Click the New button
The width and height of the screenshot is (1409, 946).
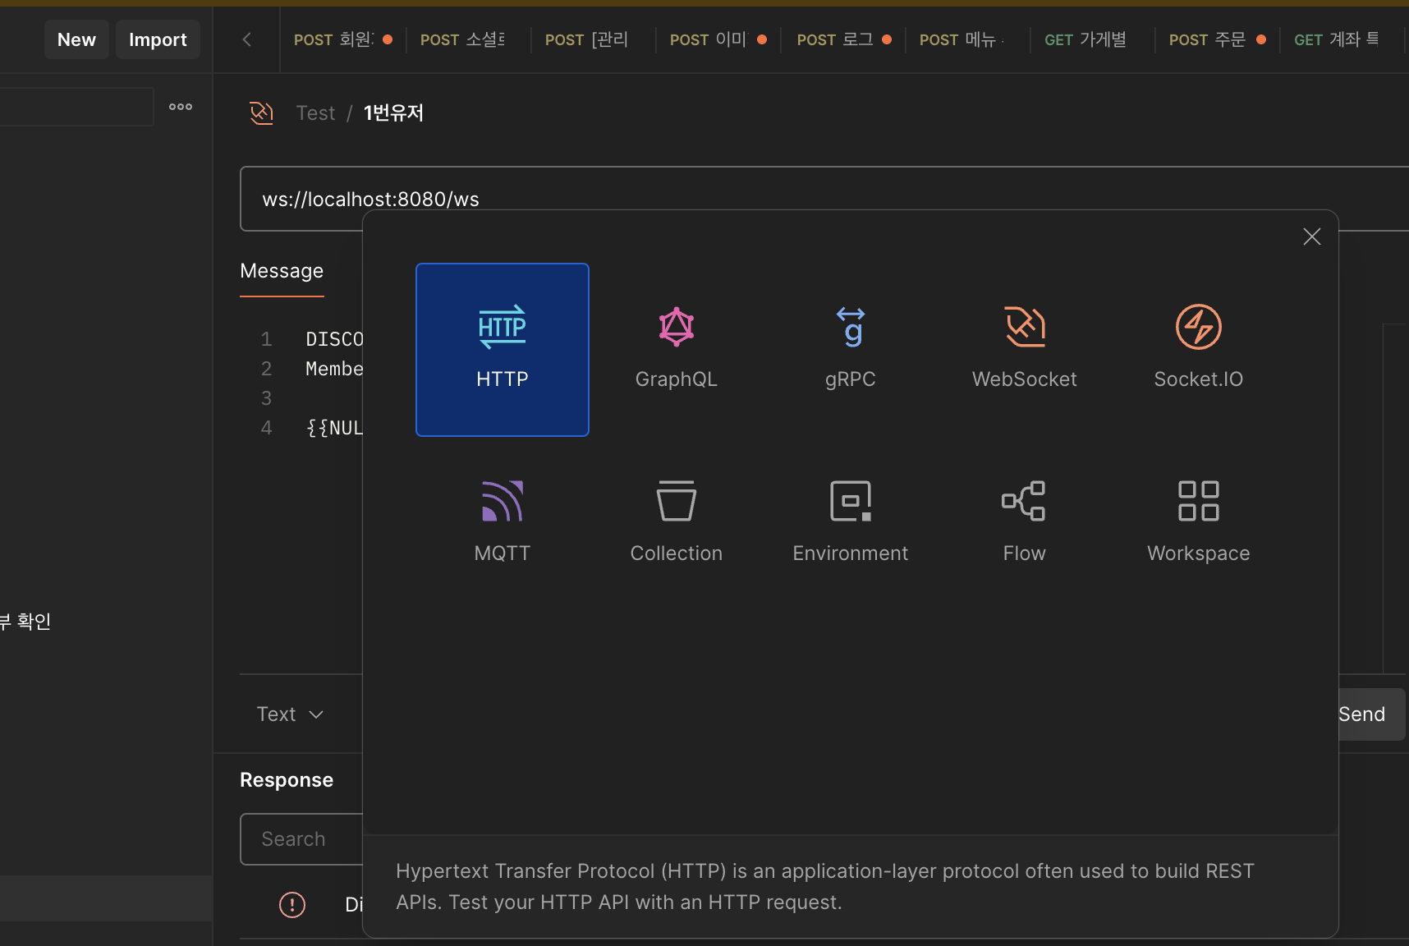[x=76, y=39]
